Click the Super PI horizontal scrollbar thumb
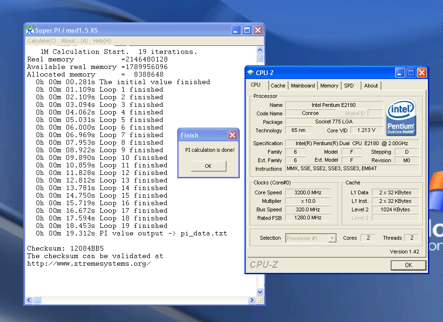This screenshot has width=443, height=322. pos(37,300)
